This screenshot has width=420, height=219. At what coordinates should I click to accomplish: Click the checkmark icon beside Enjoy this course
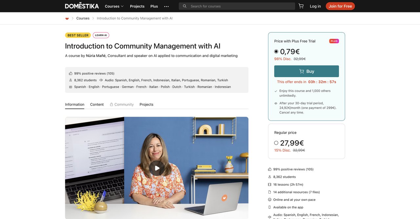click(276, 91)
